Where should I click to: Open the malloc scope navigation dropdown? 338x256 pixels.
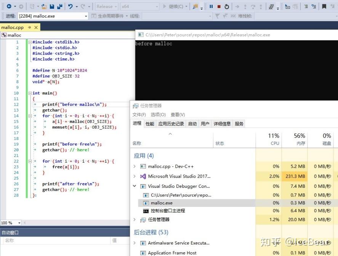tap(67, 35)
